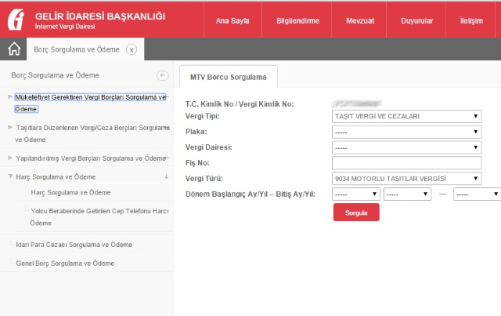Screen dimensions: 501x316
Task: Click the Borç Sorgulama ve Ödeme sidebar heading
Action: point(55,75)
